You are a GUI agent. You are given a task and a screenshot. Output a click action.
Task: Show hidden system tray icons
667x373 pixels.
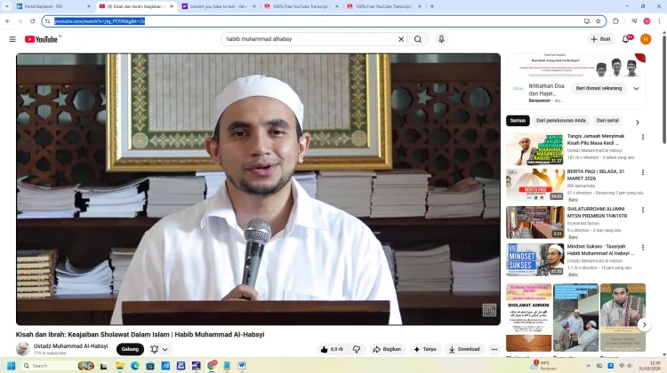click(589, 366)
